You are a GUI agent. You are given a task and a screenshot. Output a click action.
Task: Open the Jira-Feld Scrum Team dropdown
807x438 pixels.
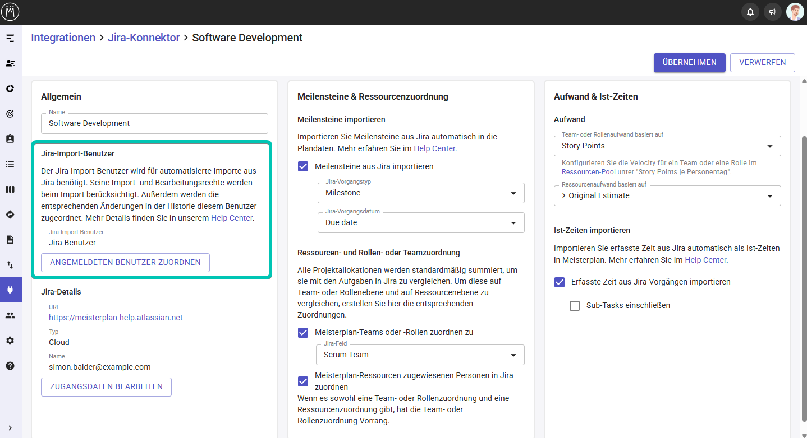pyautogui.click(x=421, y=355)
